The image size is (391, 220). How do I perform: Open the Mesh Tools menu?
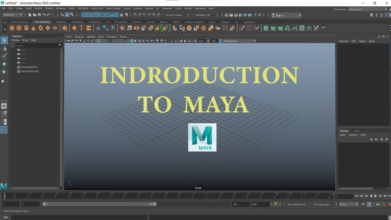pos(97,8)
